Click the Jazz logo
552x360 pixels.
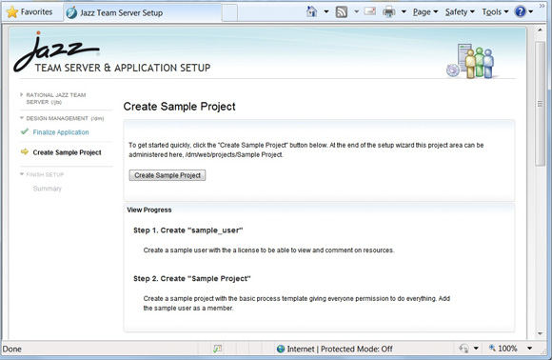pyautogui.click(x=57, y=51)
